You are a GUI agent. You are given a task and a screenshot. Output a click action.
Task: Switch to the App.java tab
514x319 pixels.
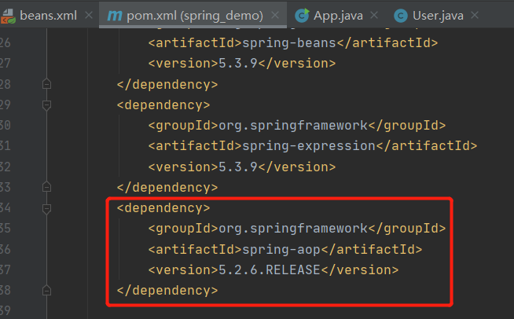[338, 15]
